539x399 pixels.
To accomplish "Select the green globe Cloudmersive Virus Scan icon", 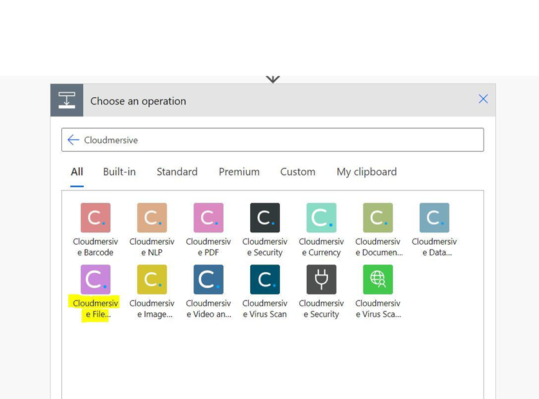I will [378, 279].
